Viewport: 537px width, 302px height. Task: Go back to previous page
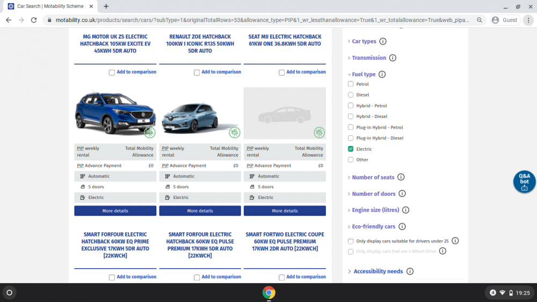9,20
